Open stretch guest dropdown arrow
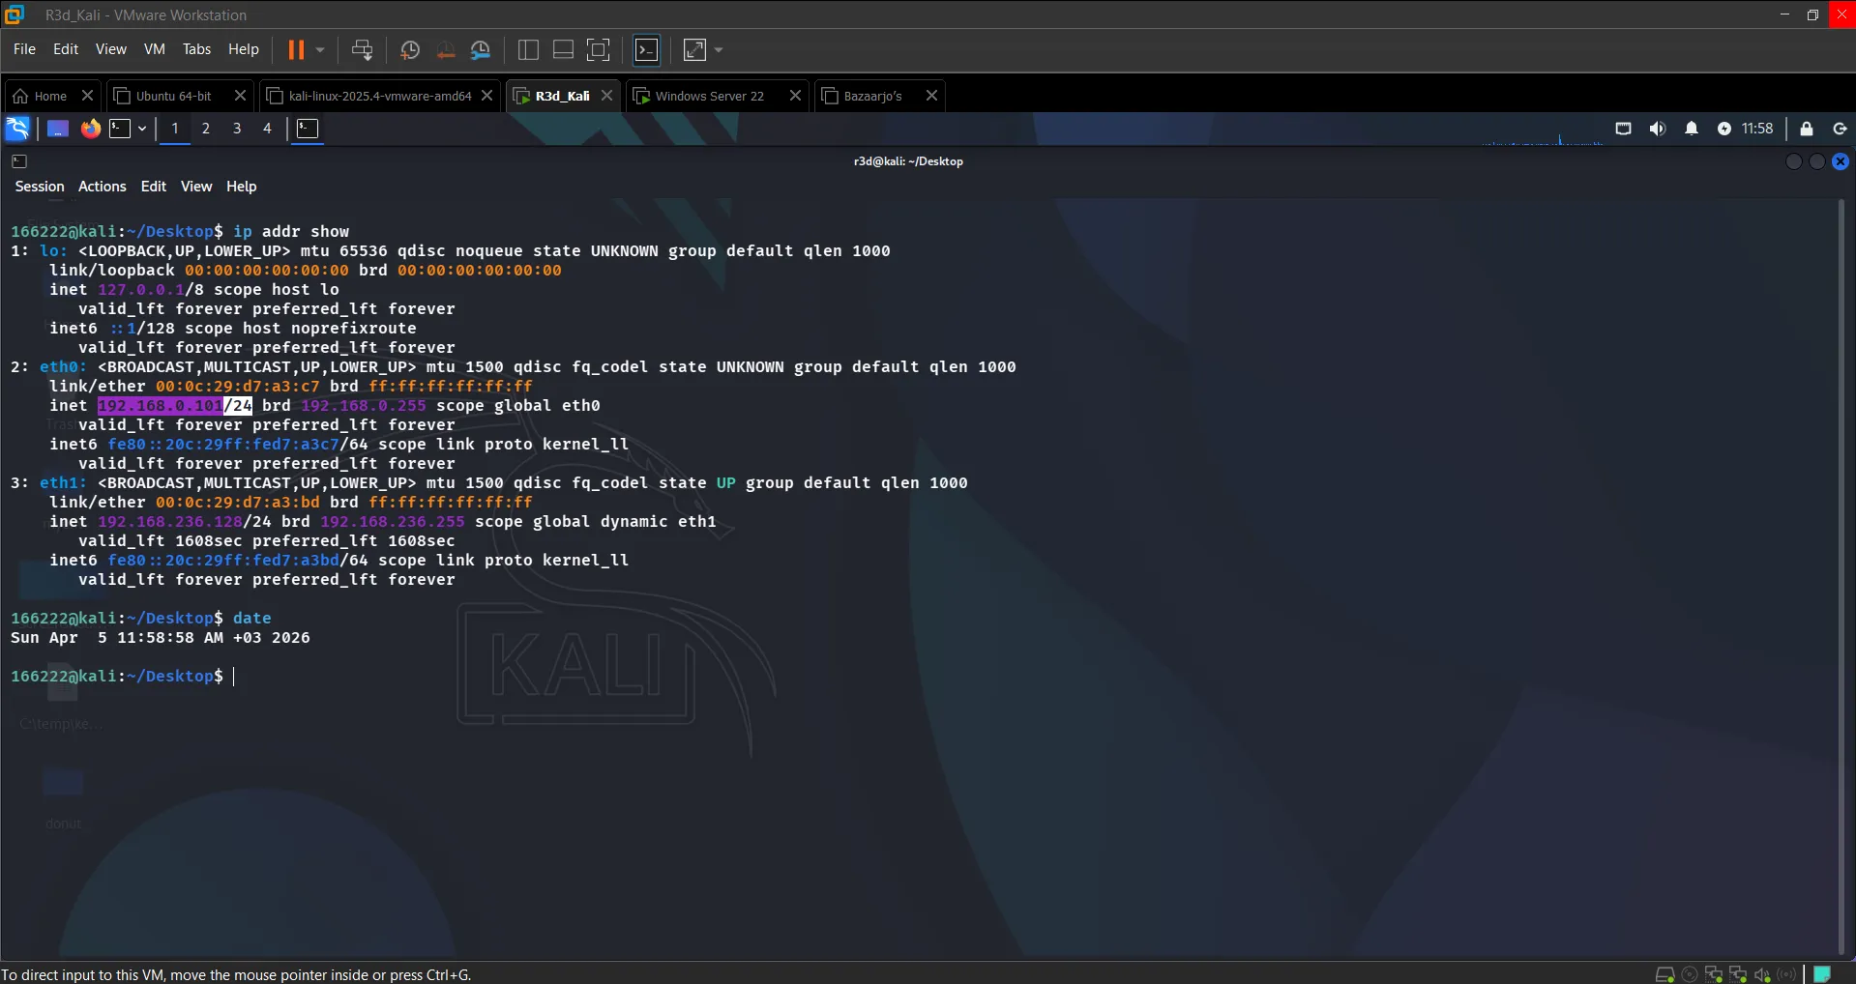1856x984 pixels. (719, 49)
